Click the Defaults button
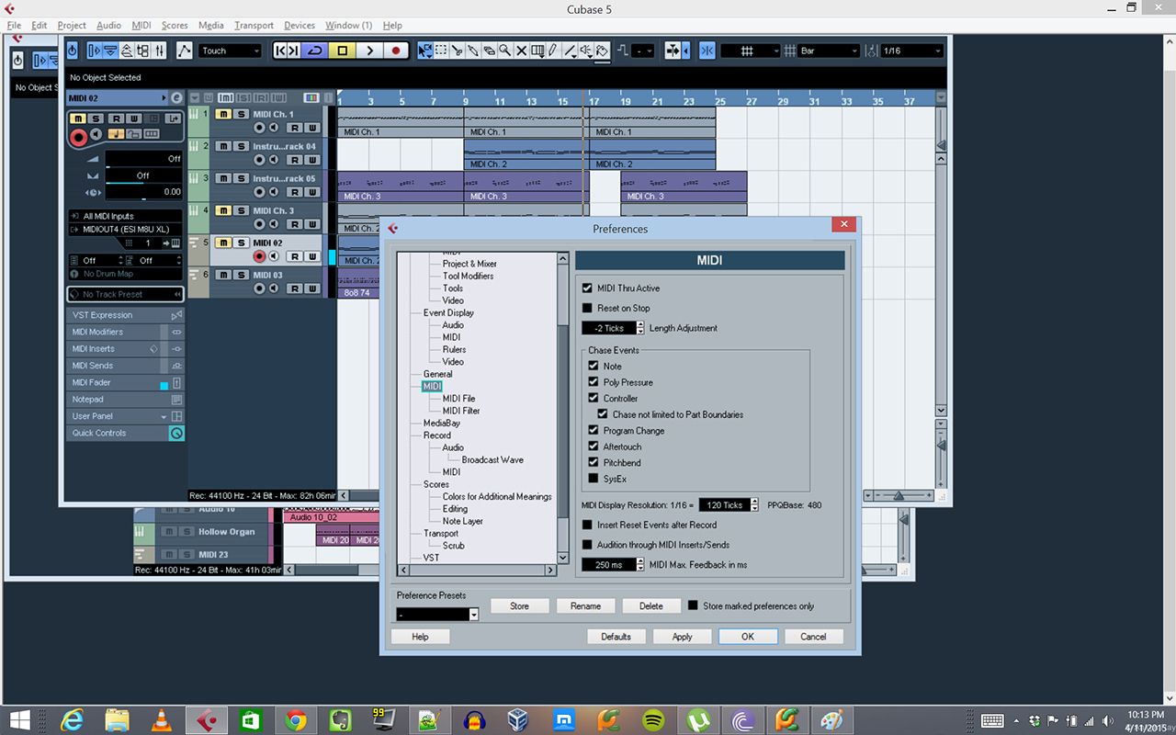 616,637
